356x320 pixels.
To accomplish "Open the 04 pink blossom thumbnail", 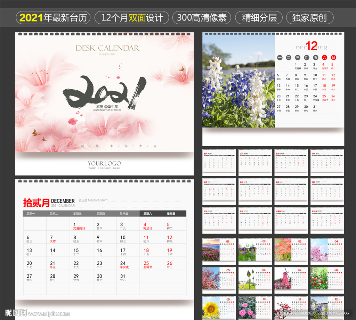I will click(327, 251).
